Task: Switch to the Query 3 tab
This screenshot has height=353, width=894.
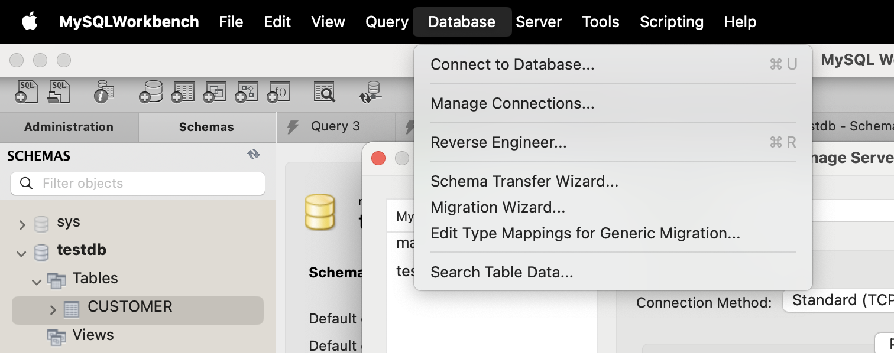Action: pyautogui.click(x=336, y=126)
